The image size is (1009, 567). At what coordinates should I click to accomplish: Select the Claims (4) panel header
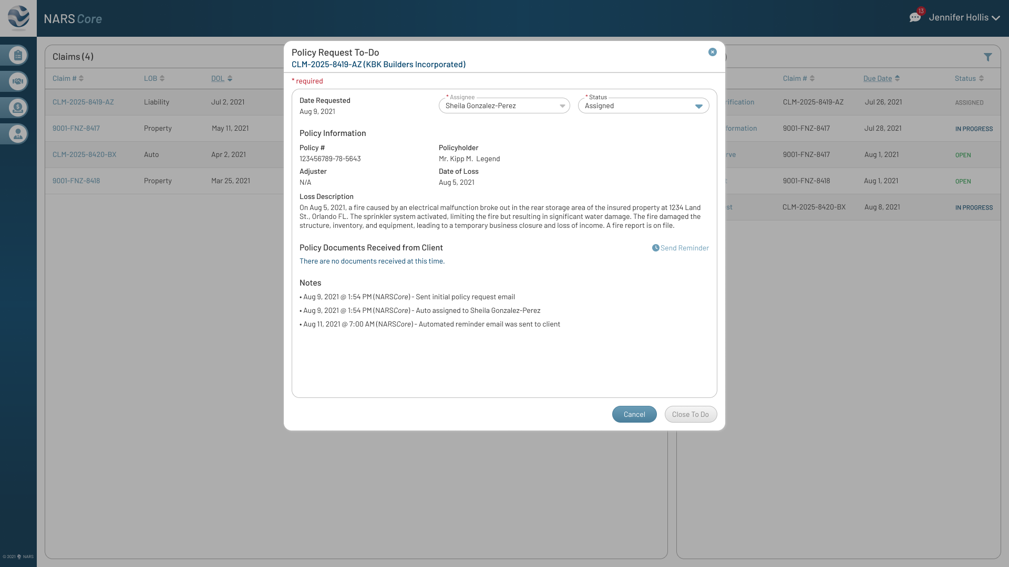click(x=73, y=56)
